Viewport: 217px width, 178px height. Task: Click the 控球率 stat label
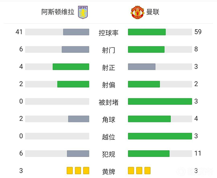(x=108, y=33)
